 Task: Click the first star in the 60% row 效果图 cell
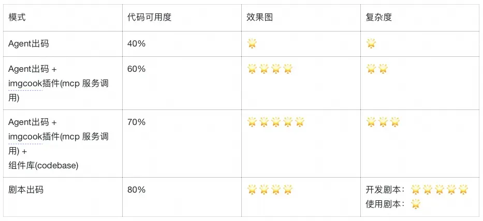(x=252, y=69)
